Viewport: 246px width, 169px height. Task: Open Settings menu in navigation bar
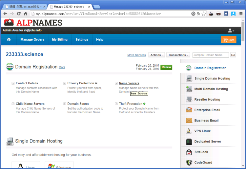[x=82, y=40]
